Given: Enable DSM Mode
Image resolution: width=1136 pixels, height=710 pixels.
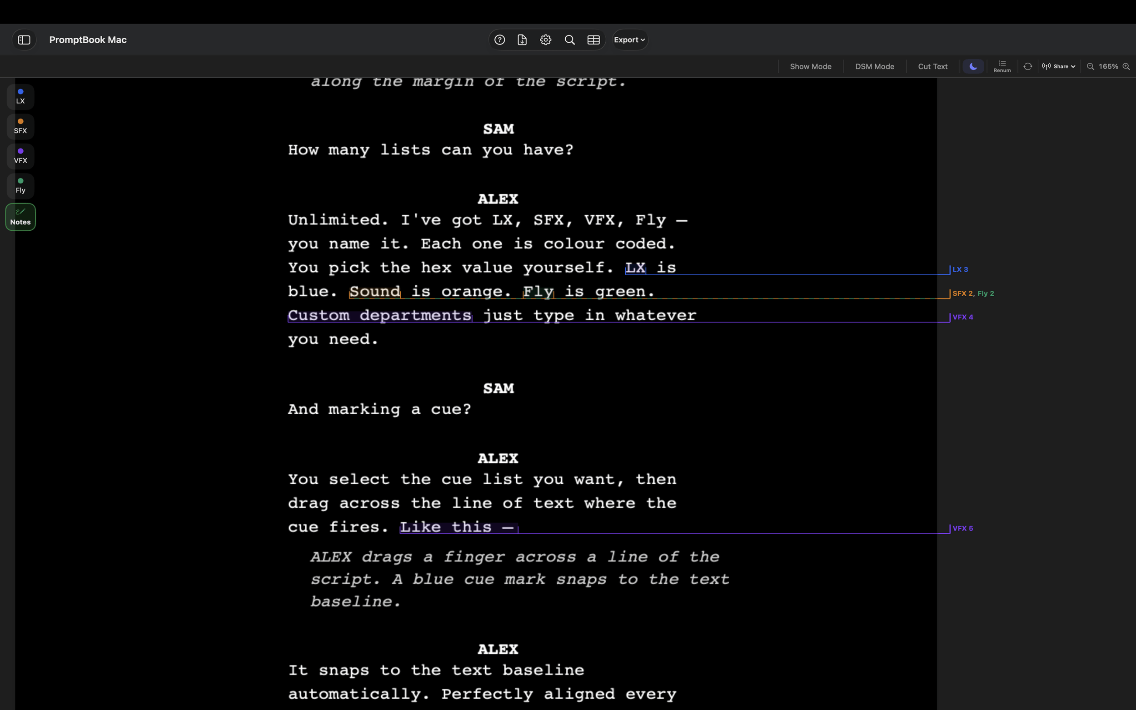Looking at the screenshot, I should click(x=874, y=66).
